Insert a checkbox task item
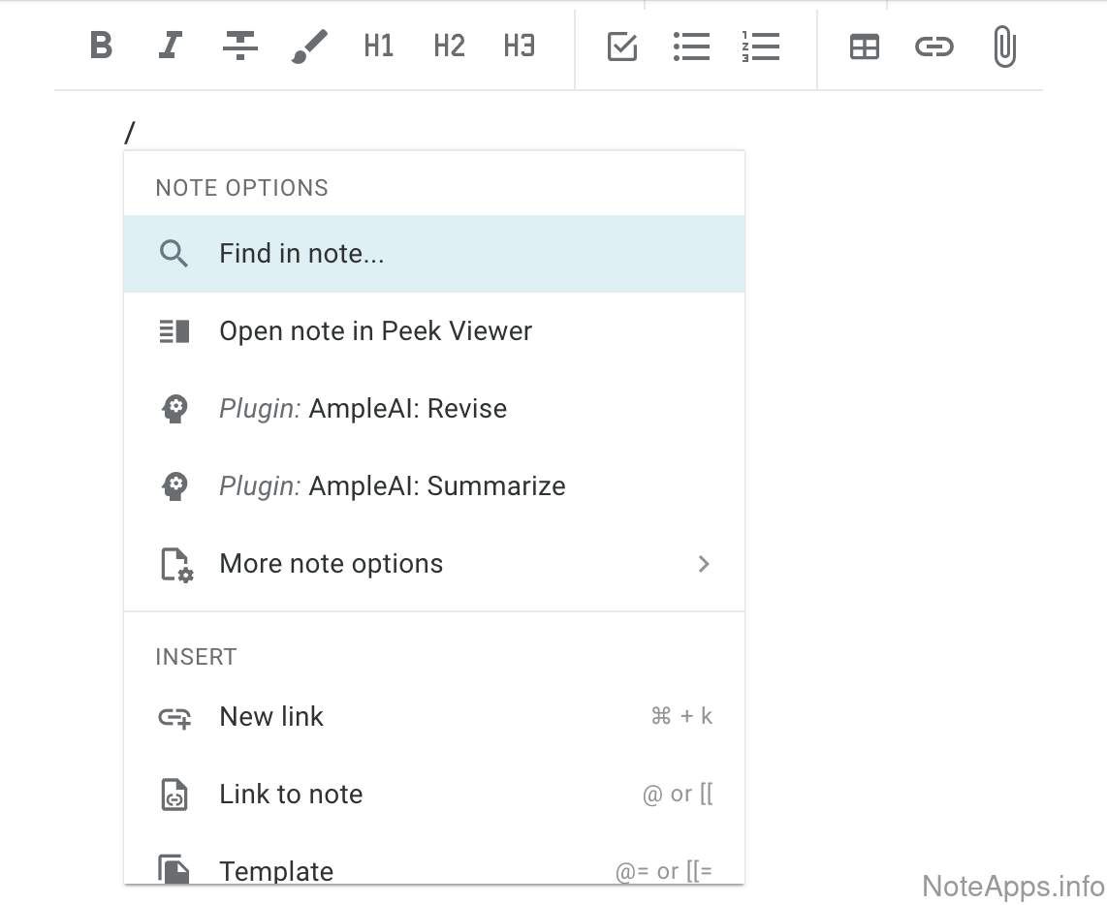The image size is (1107, 905). tap(621, 47)
